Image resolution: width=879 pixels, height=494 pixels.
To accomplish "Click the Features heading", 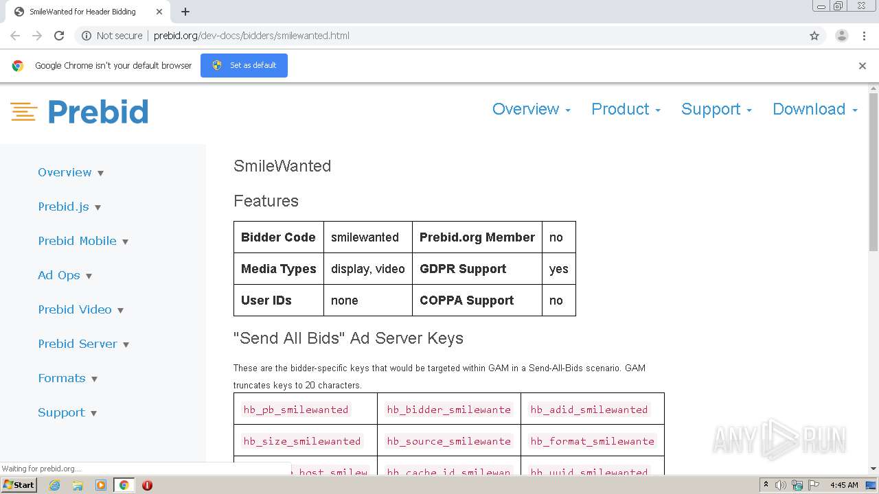I will pos(266,201).
